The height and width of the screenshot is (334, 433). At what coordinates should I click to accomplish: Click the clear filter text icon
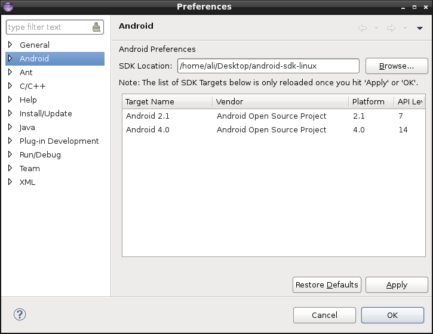pos(96,27)
